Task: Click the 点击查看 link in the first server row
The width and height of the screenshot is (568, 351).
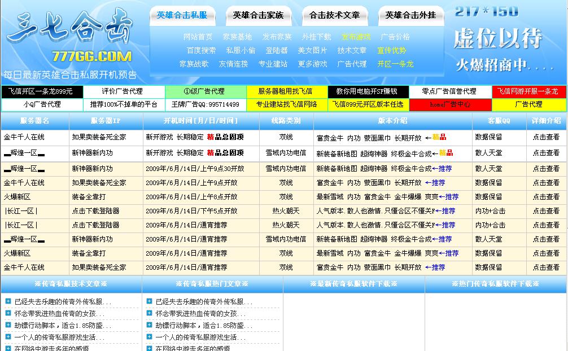Action: pyautogui.click(x=545, y=138)
